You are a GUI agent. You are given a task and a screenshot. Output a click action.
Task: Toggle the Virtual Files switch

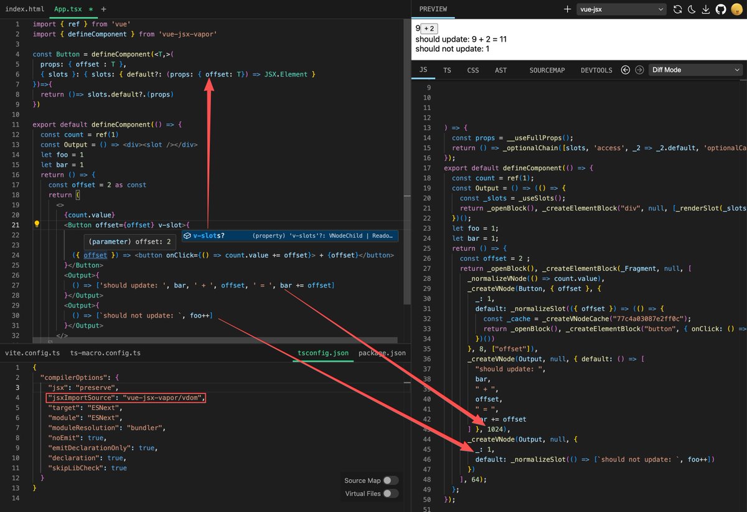(391, 493)
